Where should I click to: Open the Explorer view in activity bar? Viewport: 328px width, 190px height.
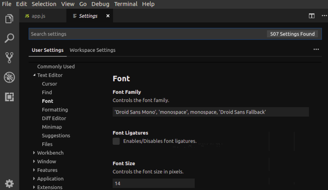pyautogui.click(x=9, y=19)
